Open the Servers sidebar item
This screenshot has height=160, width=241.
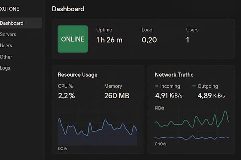pyautogui.click(x=8, y=34)
